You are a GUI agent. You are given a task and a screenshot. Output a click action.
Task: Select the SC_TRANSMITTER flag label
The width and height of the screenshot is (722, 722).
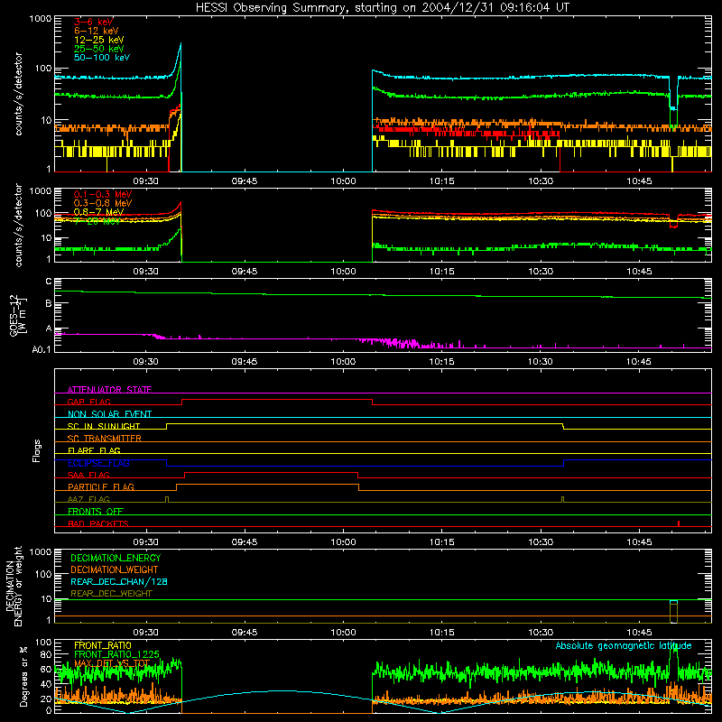[105, 439]
